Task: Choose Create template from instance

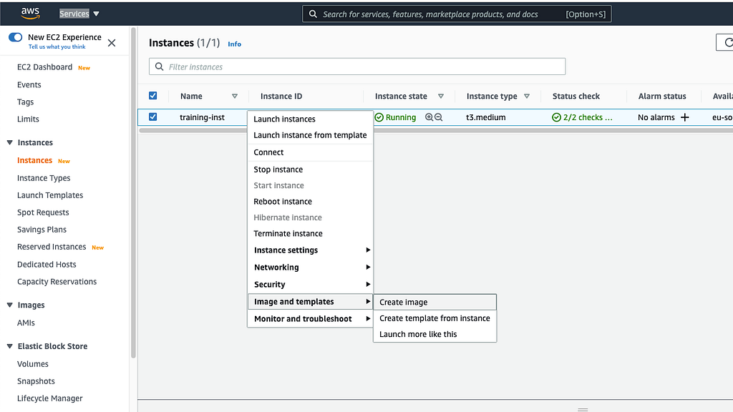Action: [x=435, y=318]
